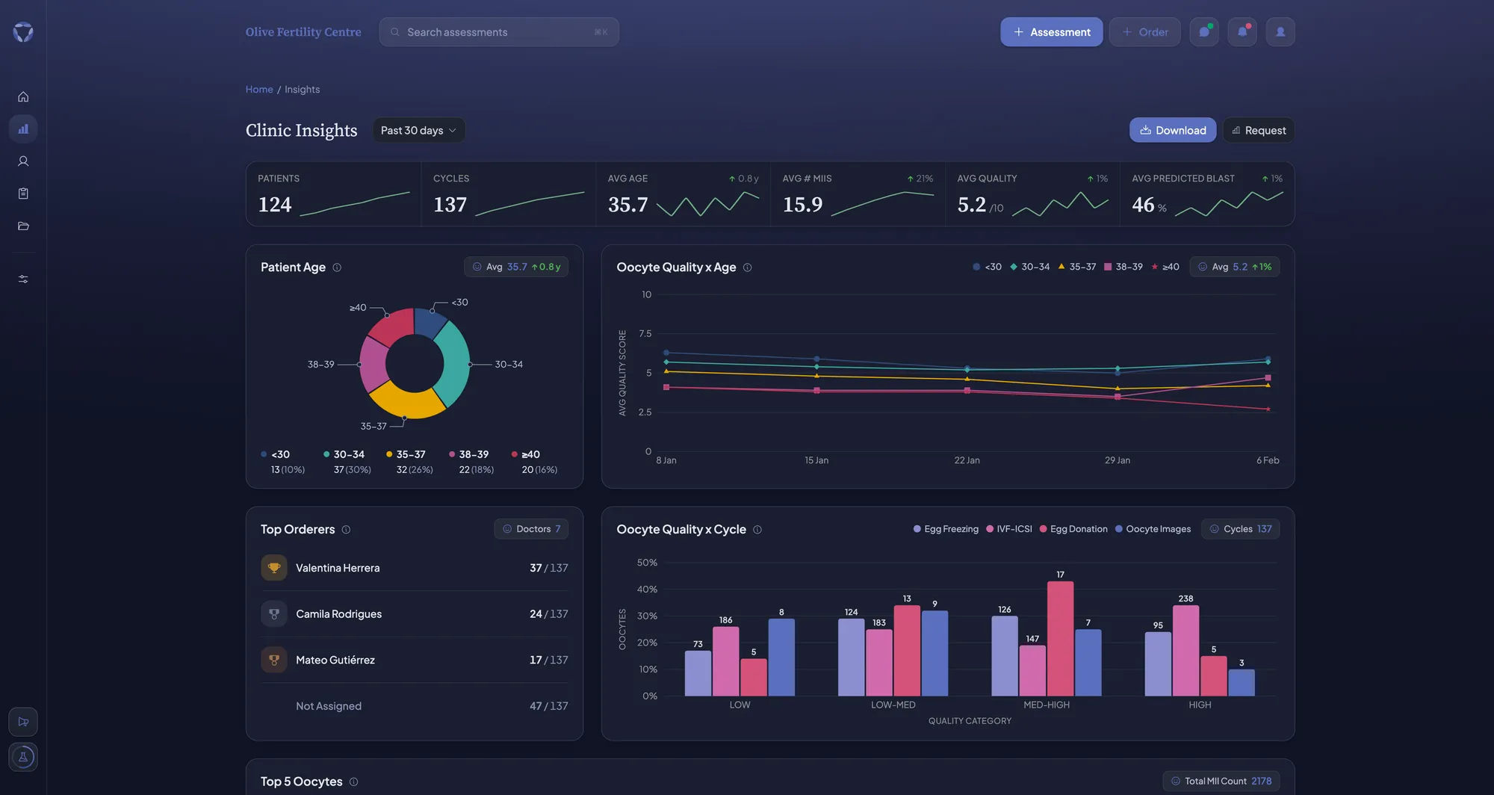Open folder icon in sidebar

[x=23, y=226]
